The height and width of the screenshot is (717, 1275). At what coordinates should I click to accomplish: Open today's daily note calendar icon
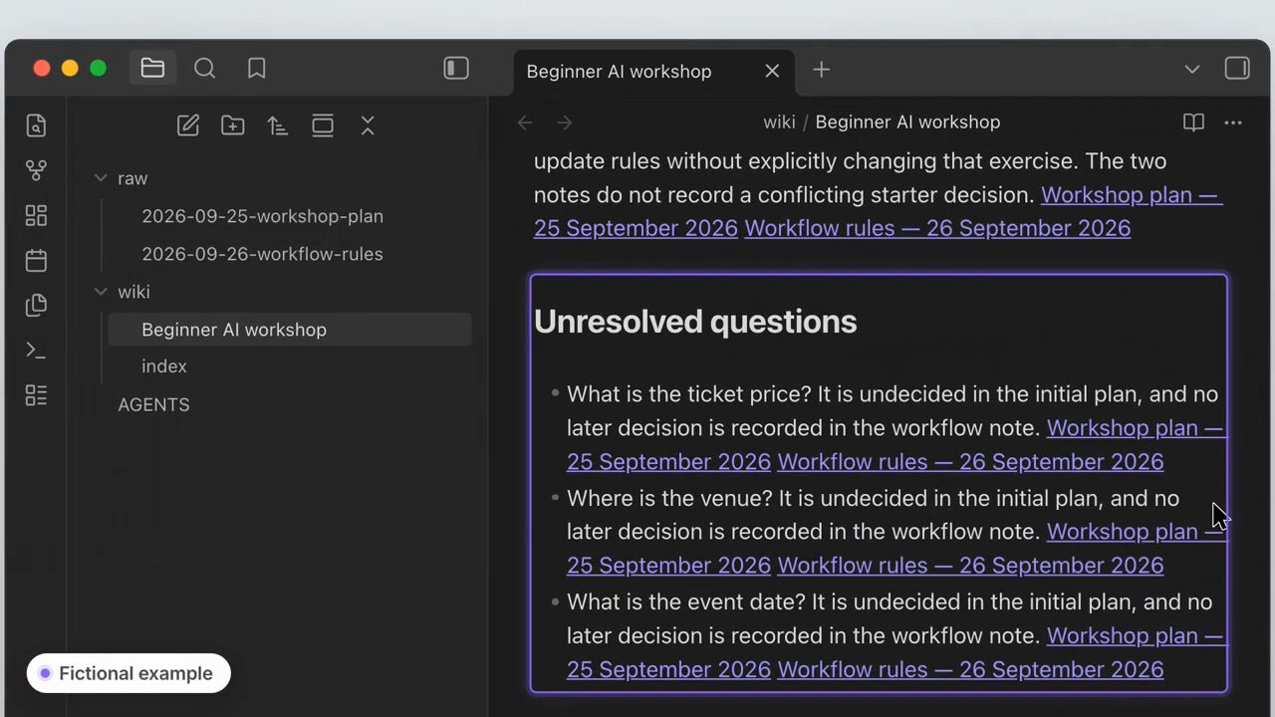click(x=36, y=260)
